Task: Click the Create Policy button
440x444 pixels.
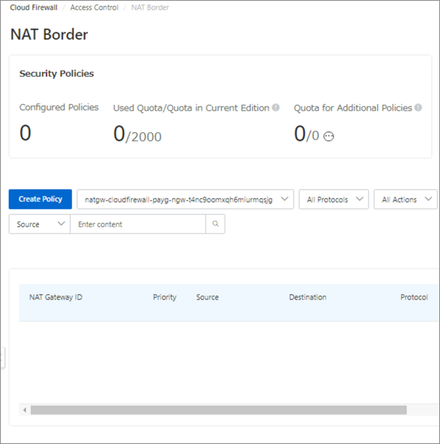Action: [40, 199]
